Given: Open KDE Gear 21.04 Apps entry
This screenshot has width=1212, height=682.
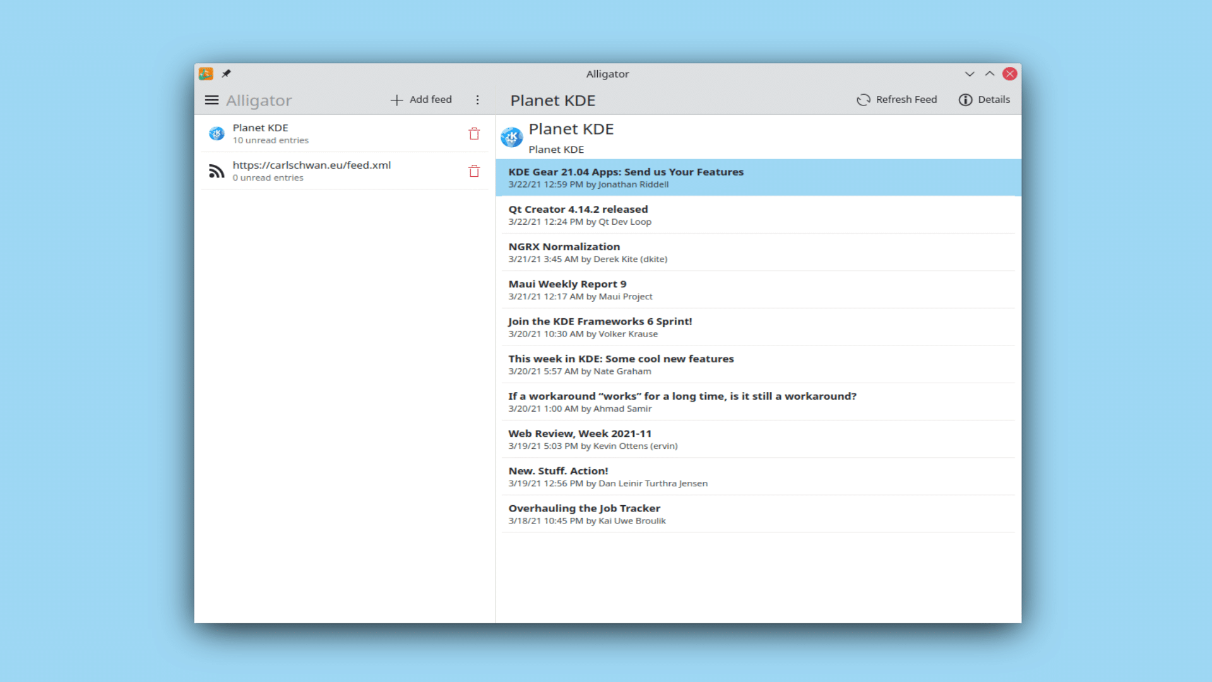Looking at the screenshot, I should click(x=758, y=177).
